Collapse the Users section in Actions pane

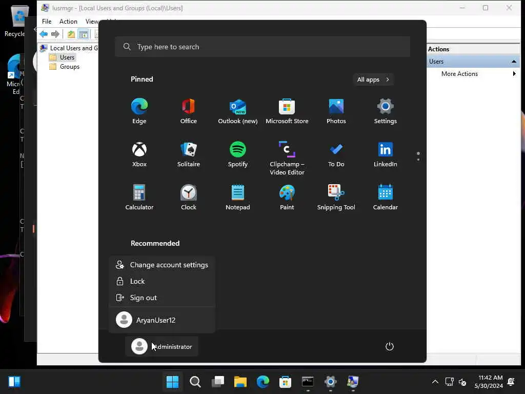click(x=514, y=62)
